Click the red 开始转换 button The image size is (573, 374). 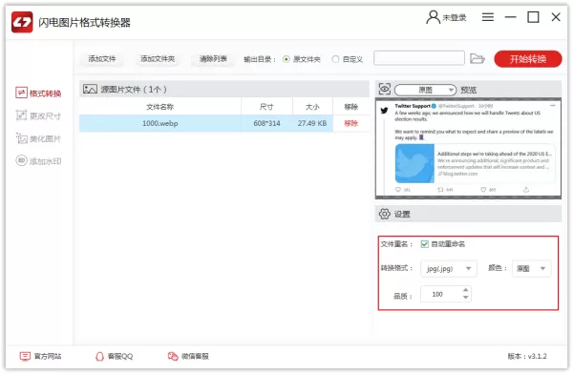[528, 59]
